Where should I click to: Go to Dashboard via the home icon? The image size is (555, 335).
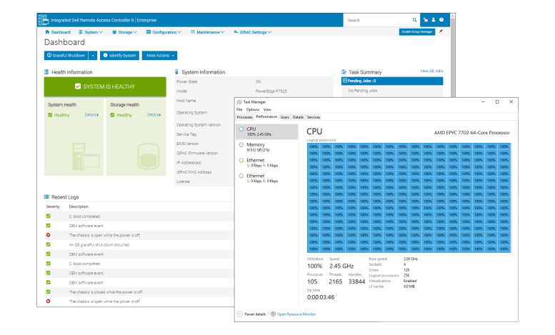[47, 32]
